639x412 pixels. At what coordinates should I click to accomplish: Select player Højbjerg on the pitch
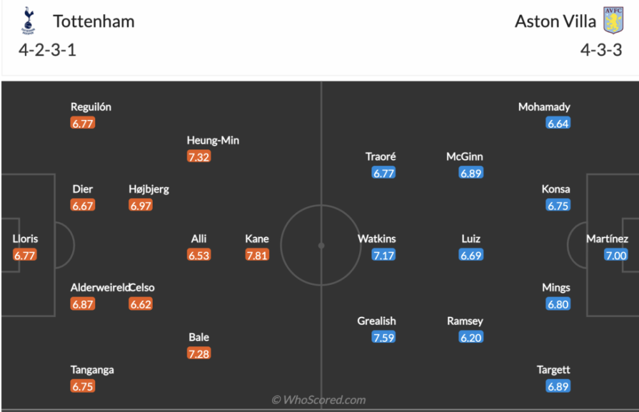pyautogui.click(x=149, y=189)
